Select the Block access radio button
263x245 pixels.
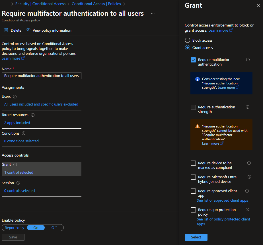188,40
